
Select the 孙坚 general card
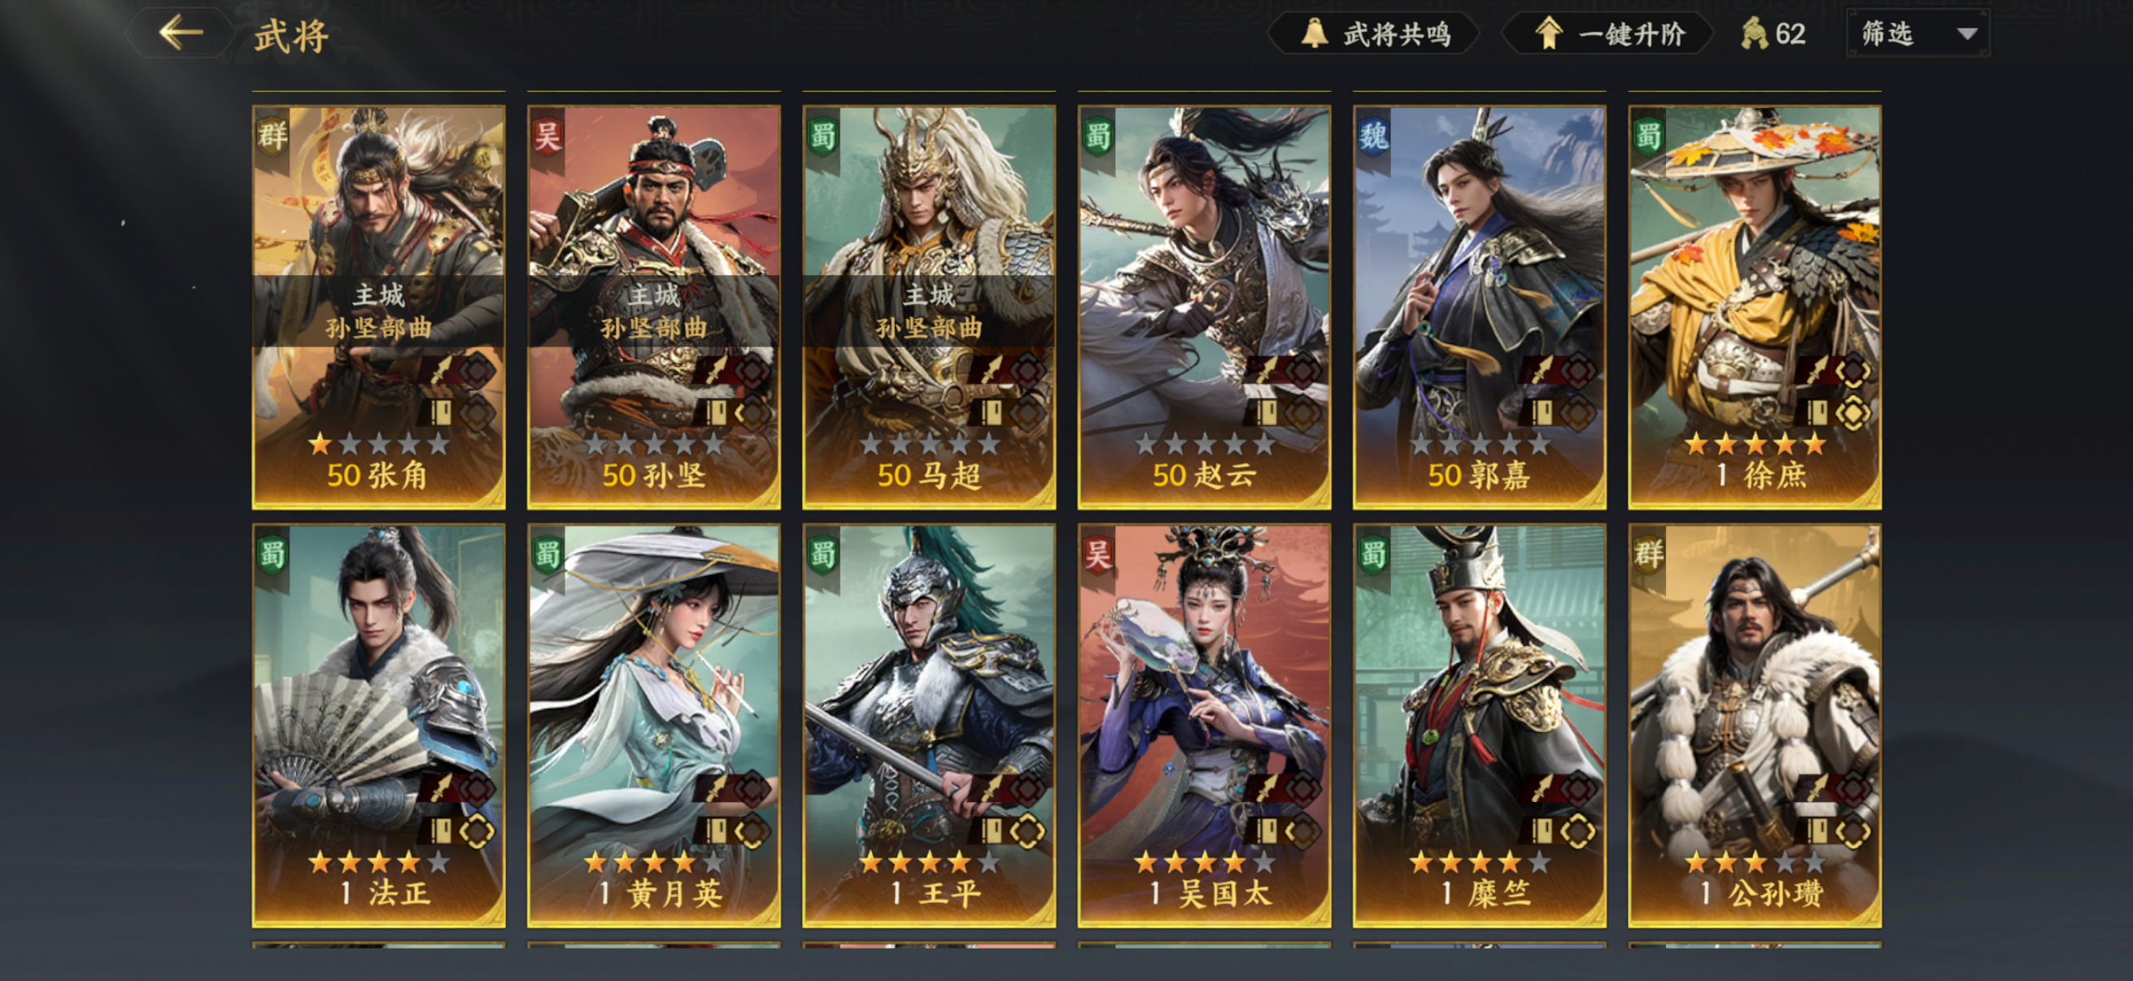coord(653,307)
